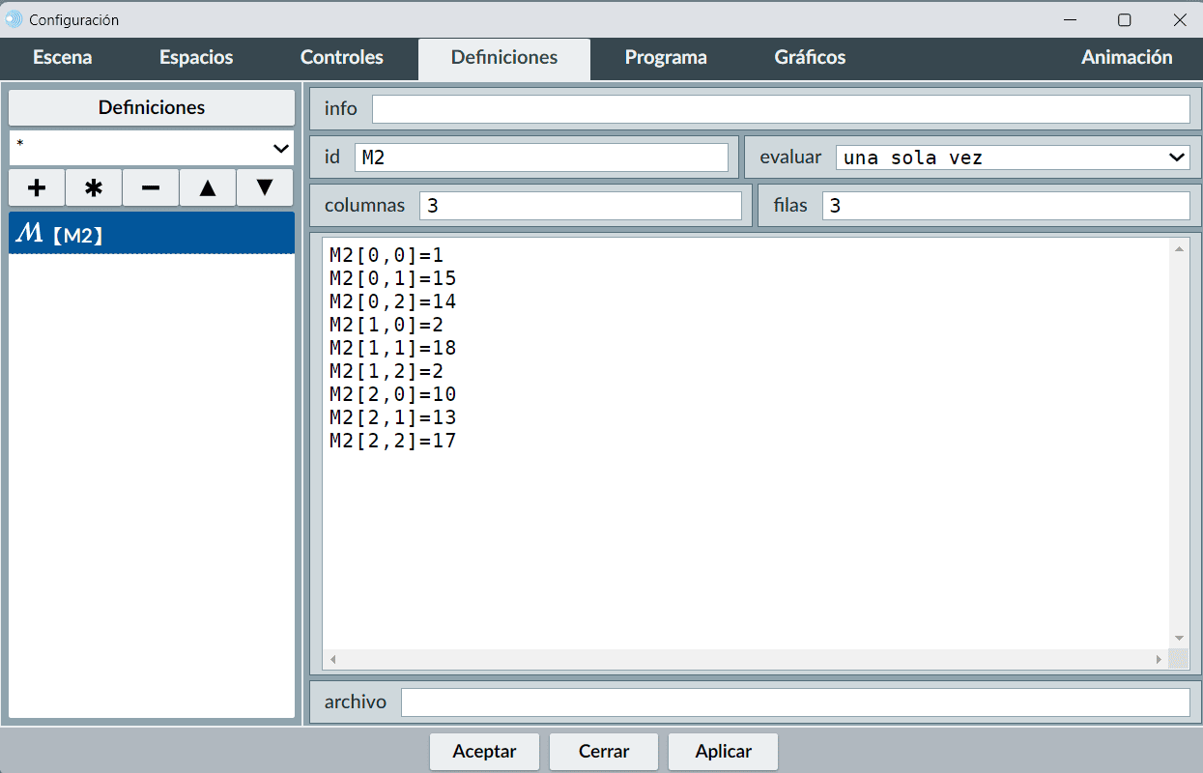Click into the columnas input field
The image size is (1203, 773).
pos(580,206)
